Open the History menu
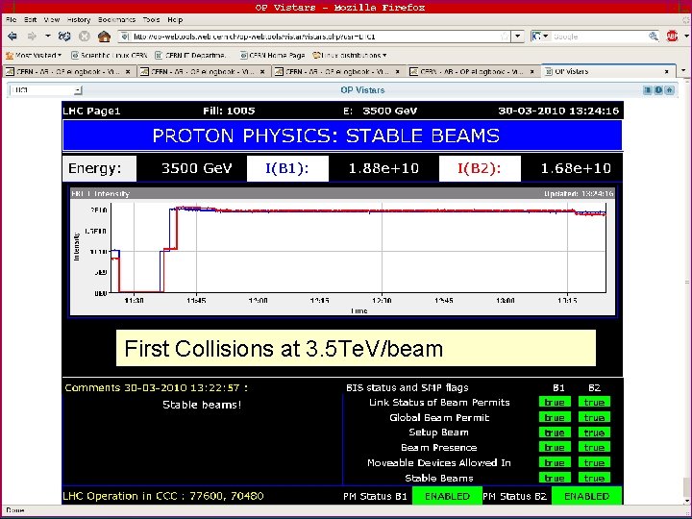This screenshot has width=692, height=519. click(79, 20)
